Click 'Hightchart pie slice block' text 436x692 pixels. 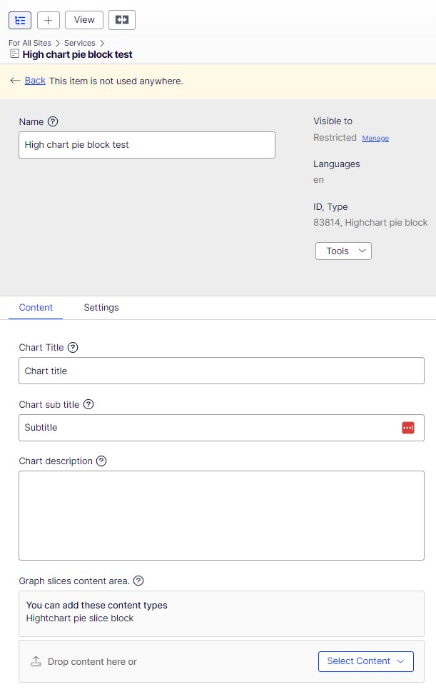point(80,618)
